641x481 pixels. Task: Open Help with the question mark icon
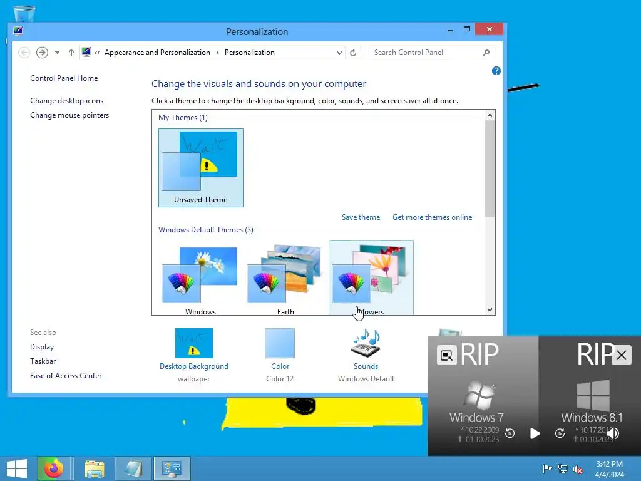click(496, 71)
